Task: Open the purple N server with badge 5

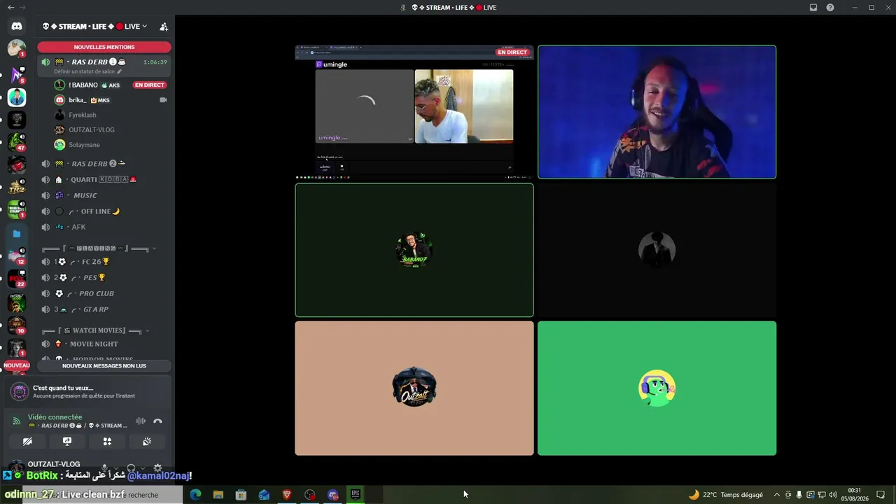Action: 17,74
